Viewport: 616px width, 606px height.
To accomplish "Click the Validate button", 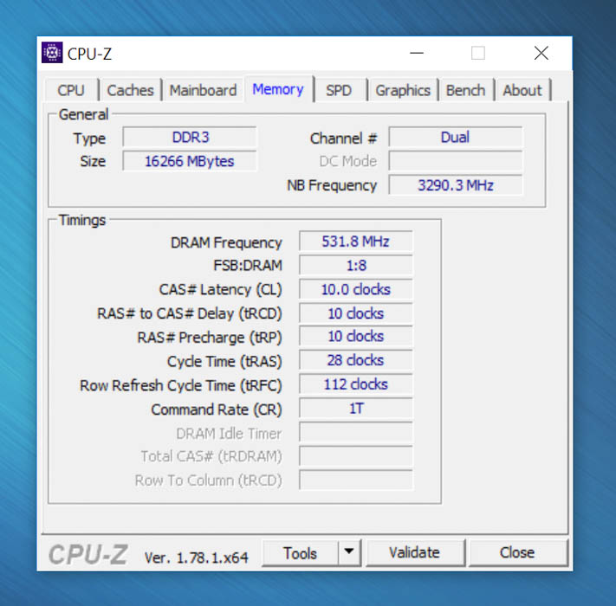I will [415, 552].
